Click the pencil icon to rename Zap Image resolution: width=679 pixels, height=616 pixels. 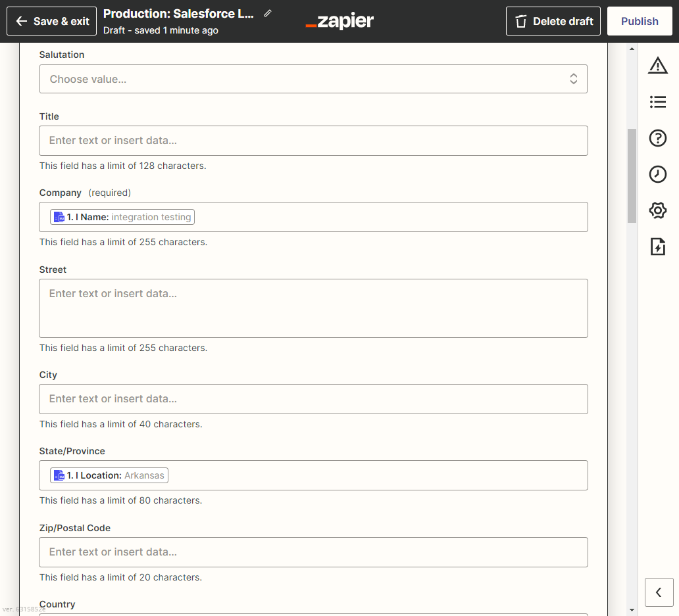click(x=267, y=14)
